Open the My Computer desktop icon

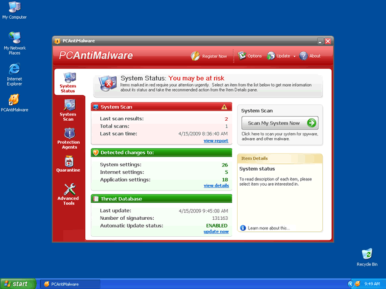pos(14,10)
